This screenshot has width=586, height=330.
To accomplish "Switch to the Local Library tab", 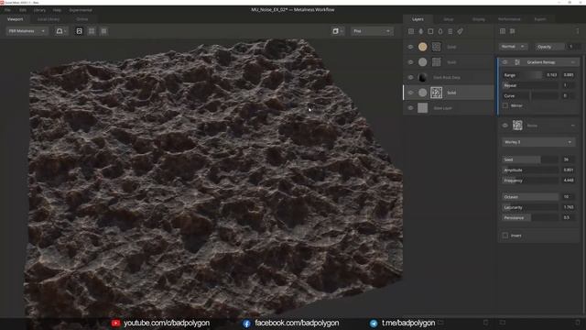I will coord(49,19).
